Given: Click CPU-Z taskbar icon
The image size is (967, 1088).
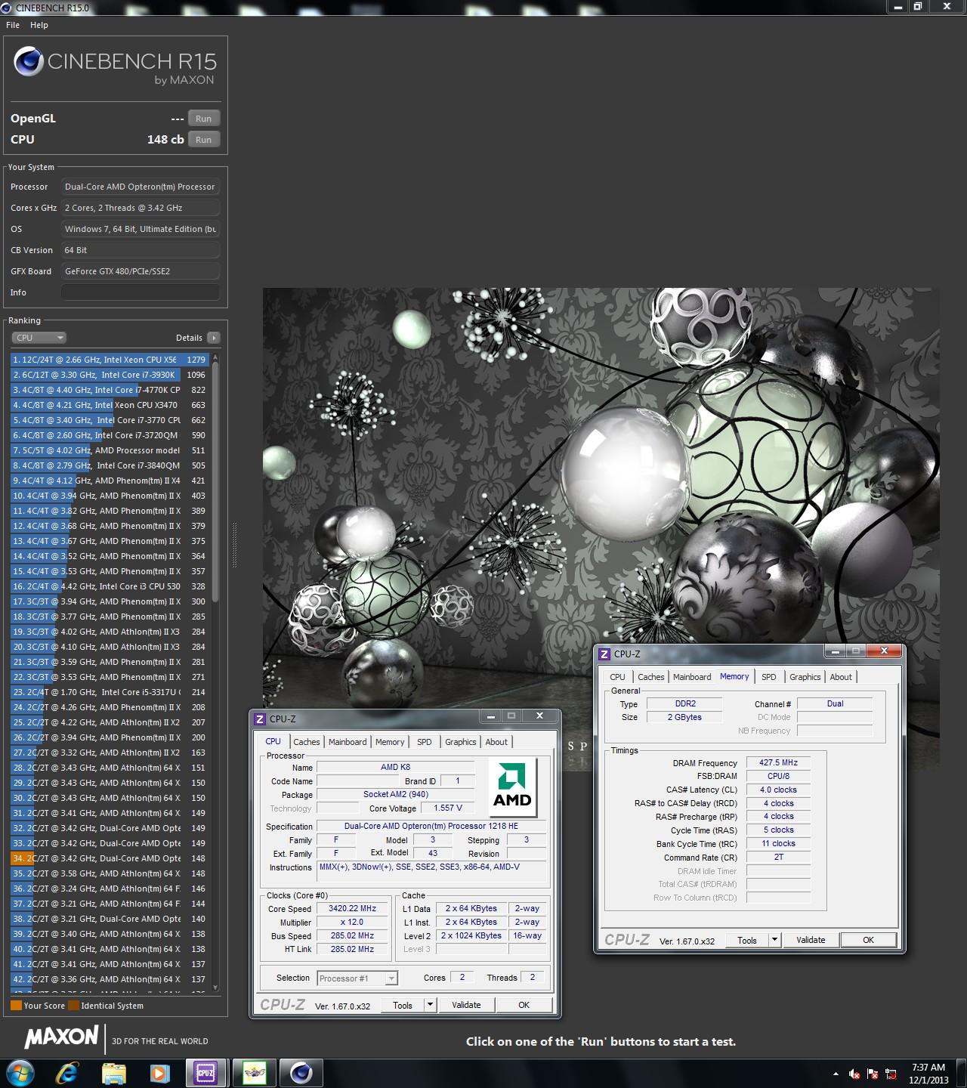Looking at the screenshot, I should click(x=205, y=1073).
